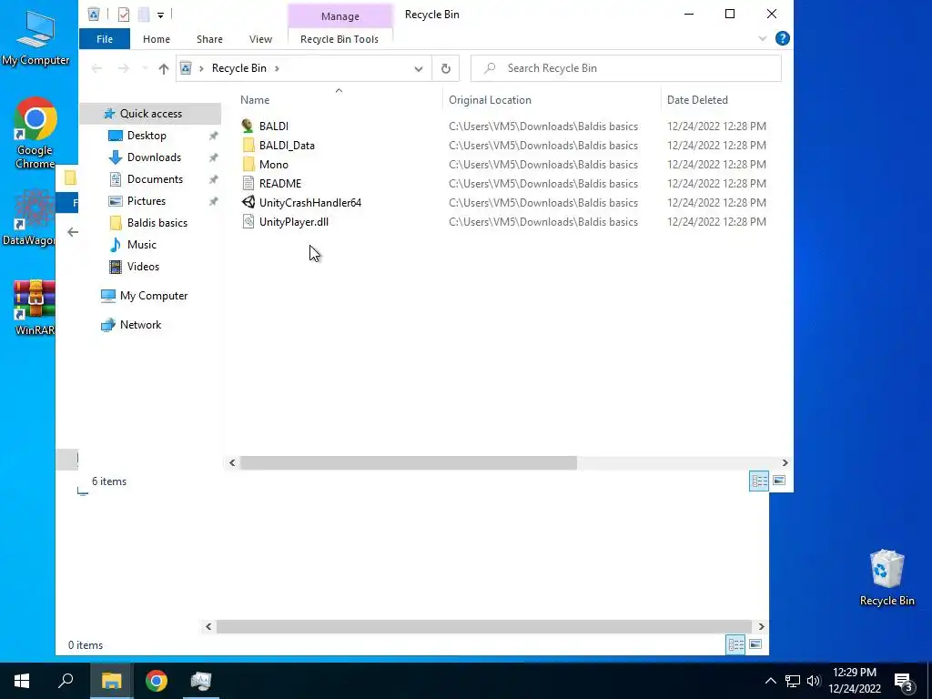
Task: Switch to the View ribbon tab
Action: tap(260, 39)
